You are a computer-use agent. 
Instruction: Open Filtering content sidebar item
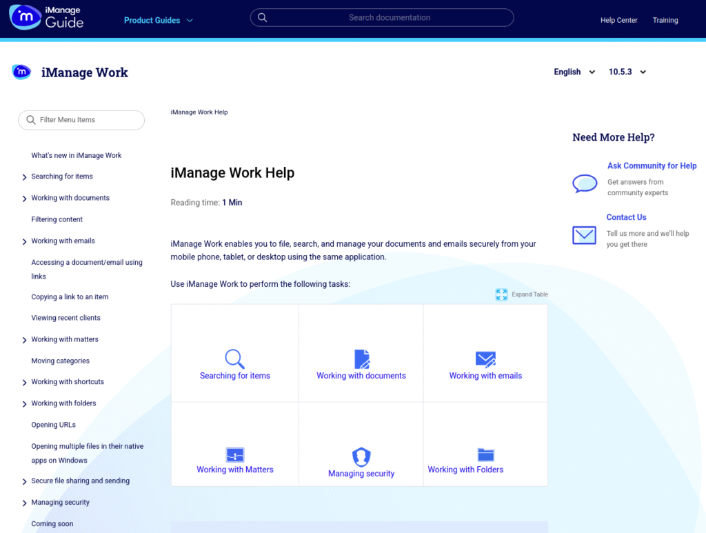tap(57, 219)
